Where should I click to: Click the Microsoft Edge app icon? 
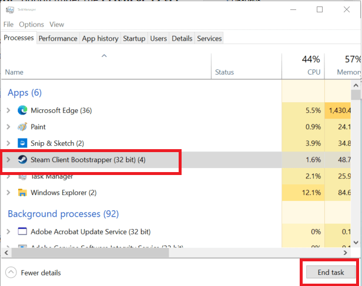coord(22,110)
